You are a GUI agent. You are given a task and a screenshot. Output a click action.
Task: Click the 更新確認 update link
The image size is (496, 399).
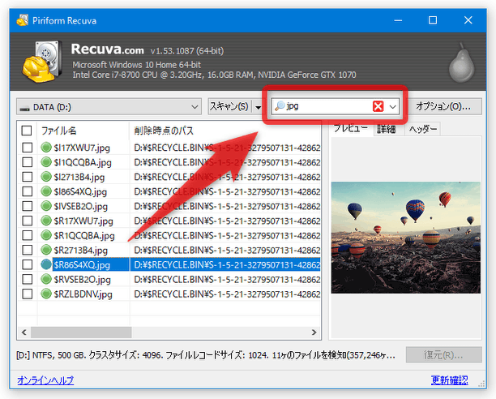tap(450, 380)
